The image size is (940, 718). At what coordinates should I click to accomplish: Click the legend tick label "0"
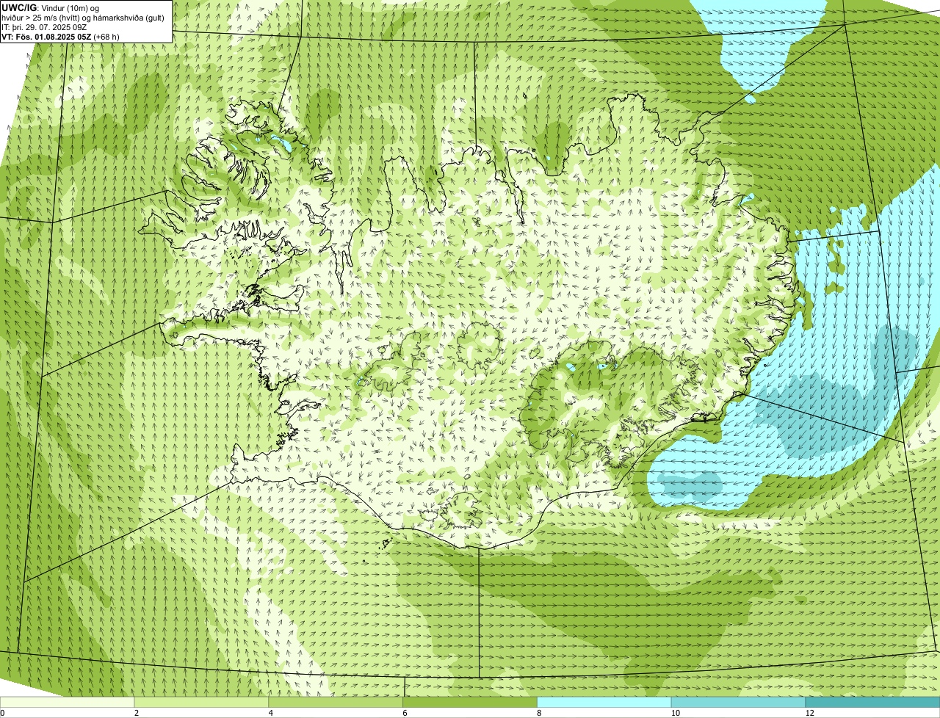click(3, 713)
